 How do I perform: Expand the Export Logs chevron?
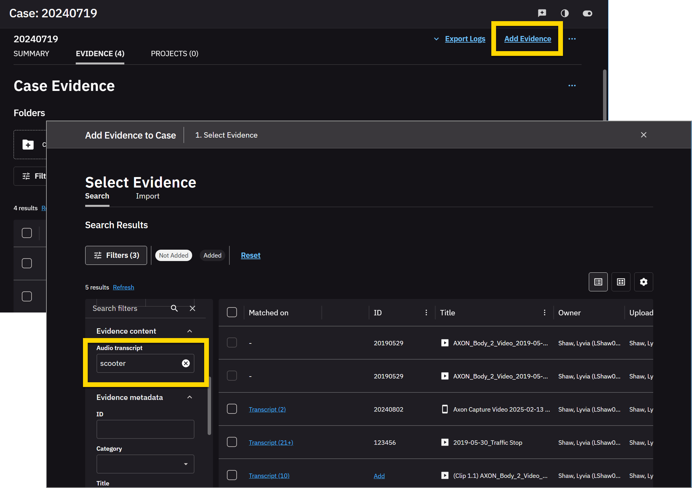(436, 39)
